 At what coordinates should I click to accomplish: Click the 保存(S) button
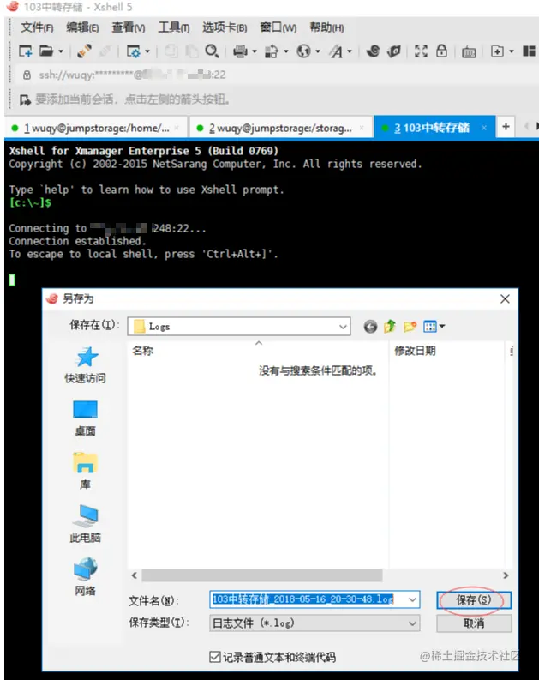(474, 600)
